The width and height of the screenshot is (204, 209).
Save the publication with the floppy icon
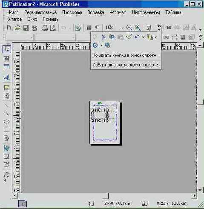point(26,28)
